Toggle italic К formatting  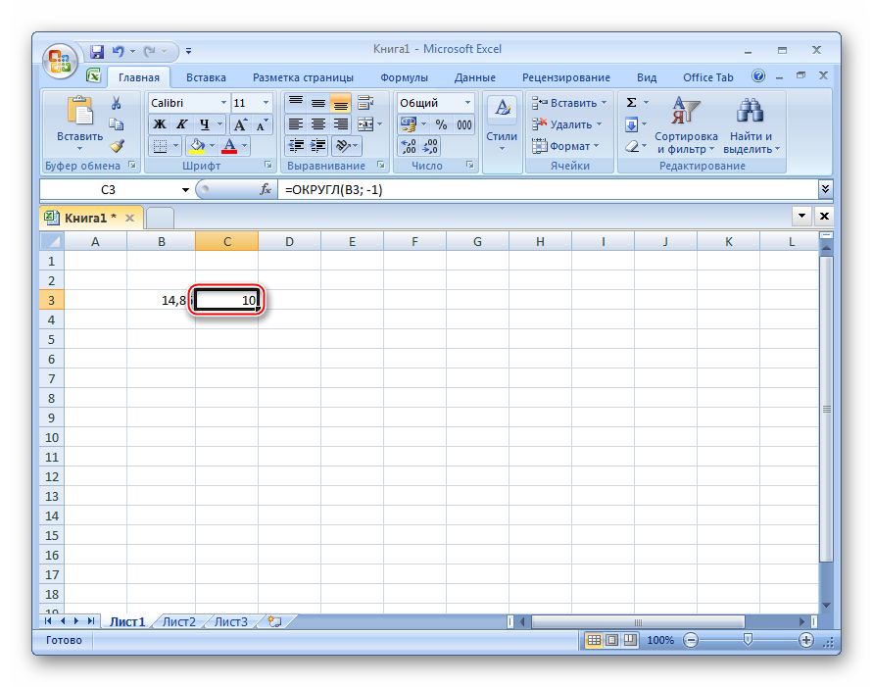pyautogui.click(x=182, y=124)
